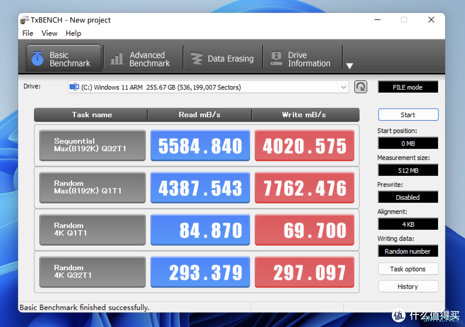Click the Task name column header
The height and width of the screenshot is (327, 465).
pos(92,115)
